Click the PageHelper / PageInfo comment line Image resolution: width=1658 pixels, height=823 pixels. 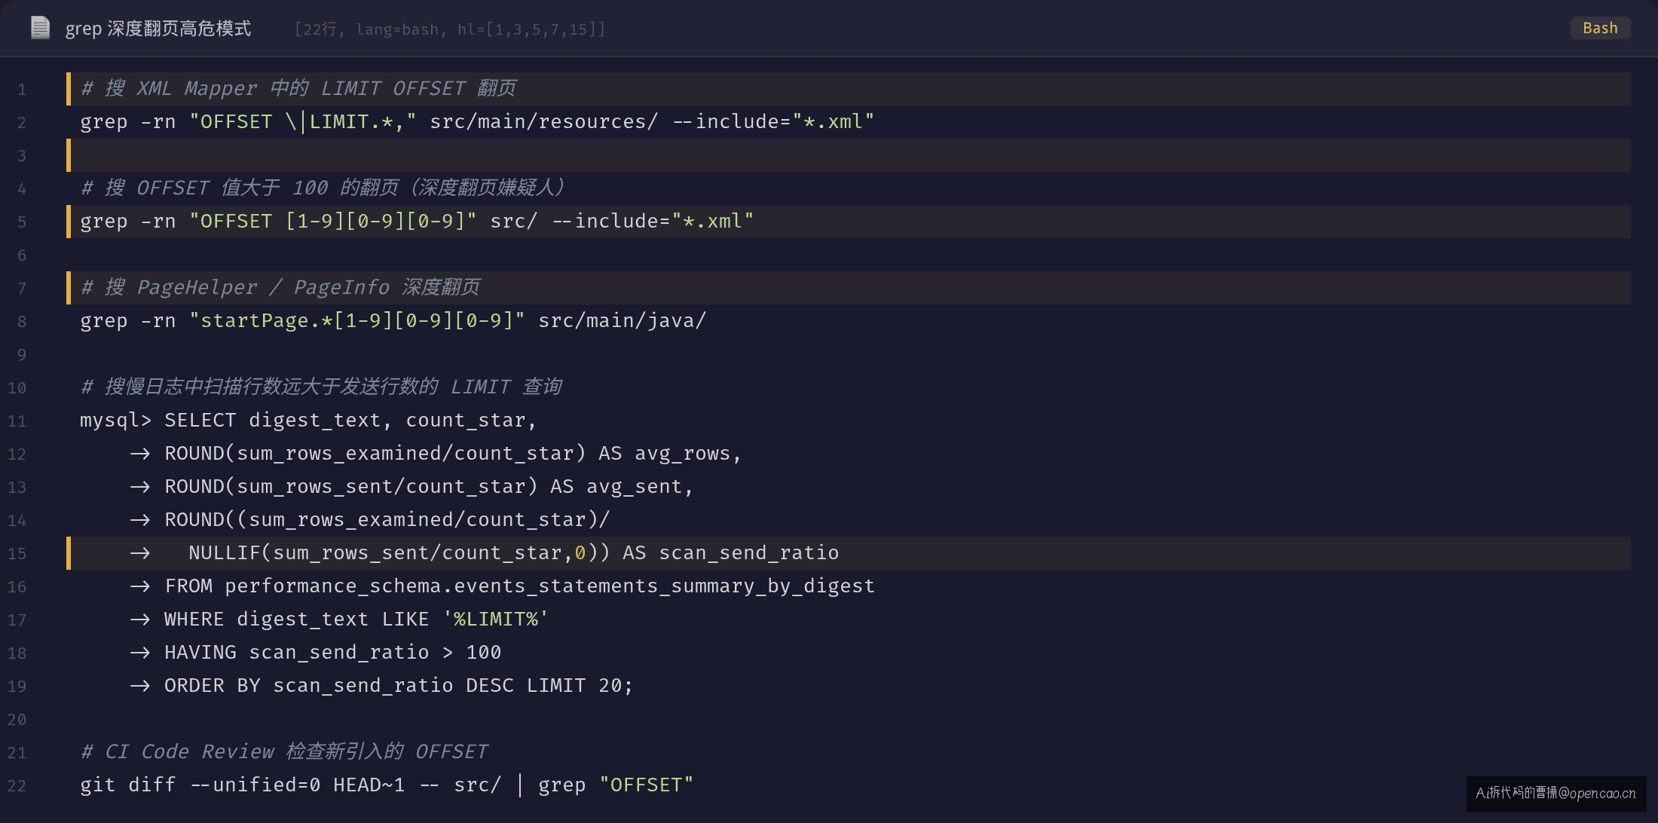(x=849, y=288)
